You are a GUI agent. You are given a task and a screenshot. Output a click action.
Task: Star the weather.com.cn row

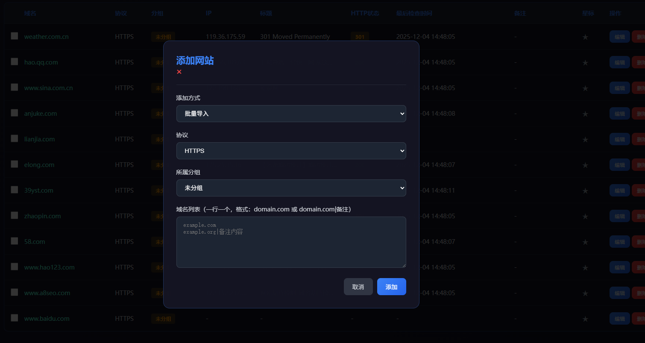coord(585,37)
